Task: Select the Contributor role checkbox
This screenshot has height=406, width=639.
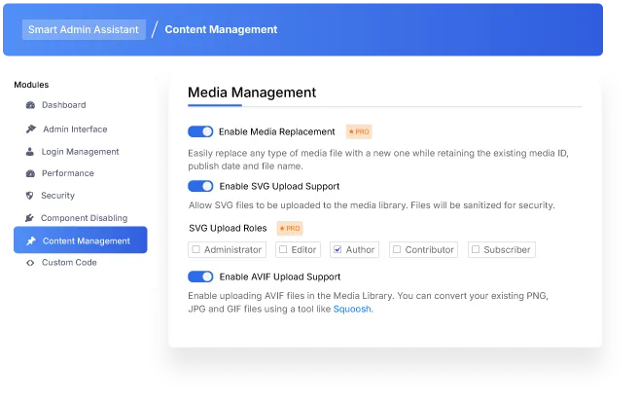Action: (x=396, y=250)
